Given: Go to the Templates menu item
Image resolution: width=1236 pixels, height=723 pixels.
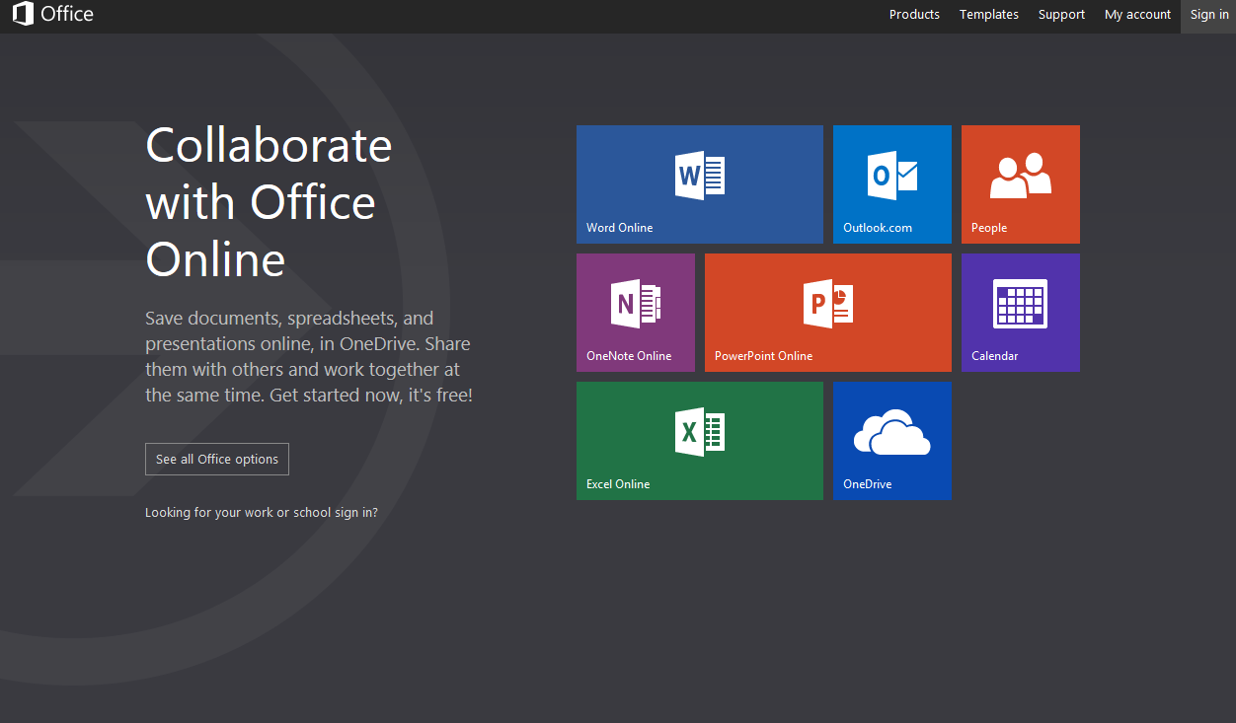Looking at the screenshot, I should pos(988,15).
